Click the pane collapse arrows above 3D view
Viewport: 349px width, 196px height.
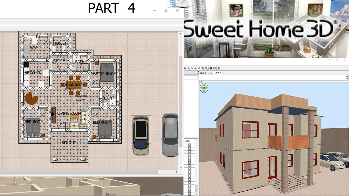click(x=201, y=81)
